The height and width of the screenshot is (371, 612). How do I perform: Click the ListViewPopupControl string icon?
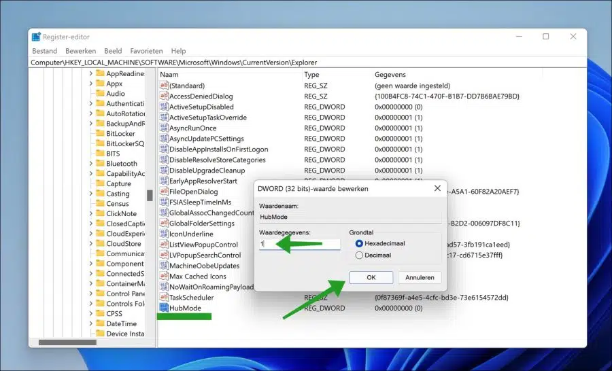(164, 244)
